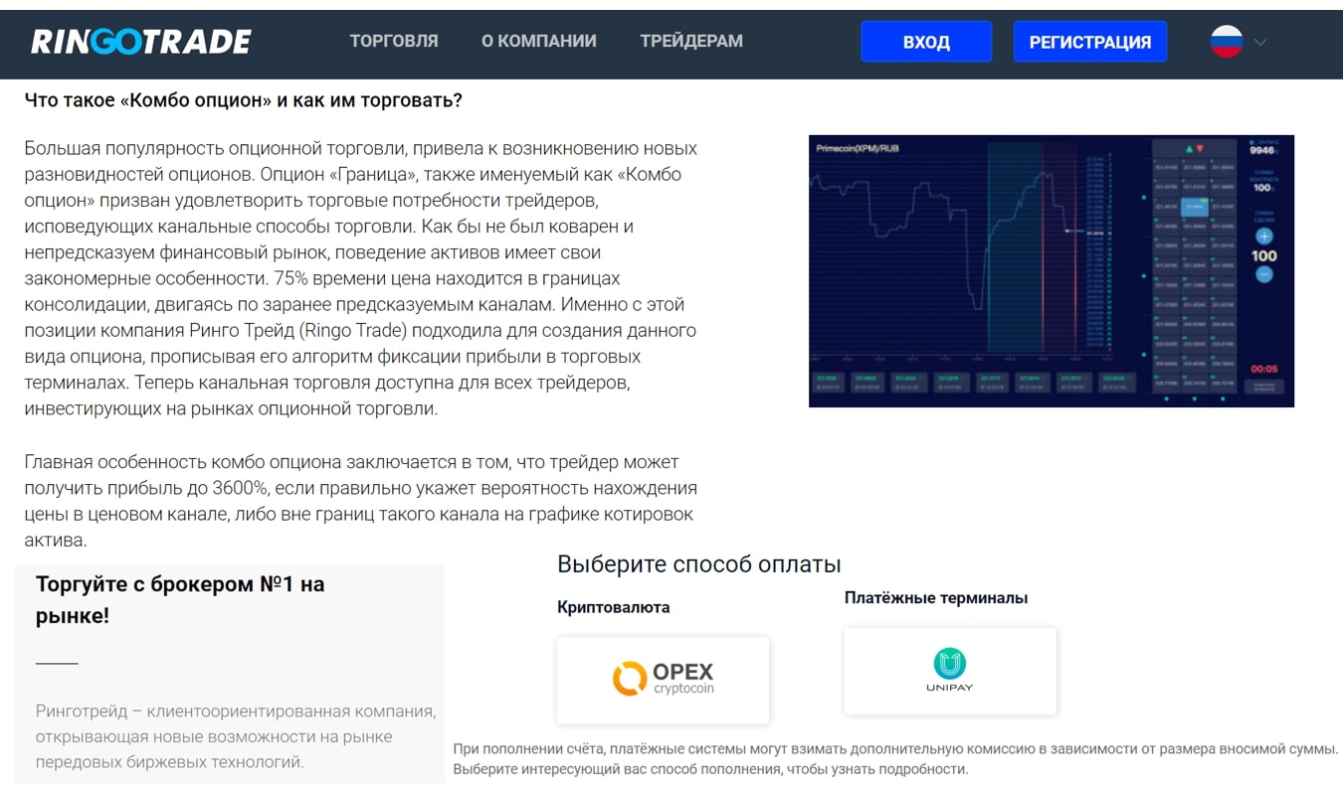Click the RingoTrade logo
The image size is (1343, 795).
pos(141,42)
